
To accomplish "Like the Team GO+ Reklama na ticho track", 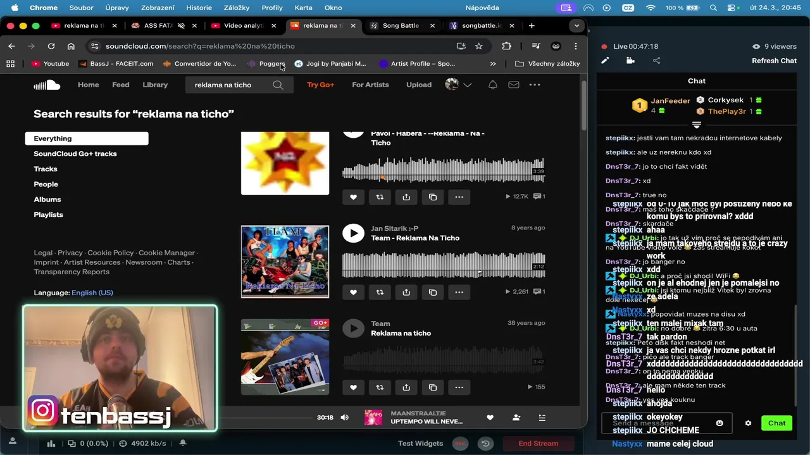I will [353, 387].
